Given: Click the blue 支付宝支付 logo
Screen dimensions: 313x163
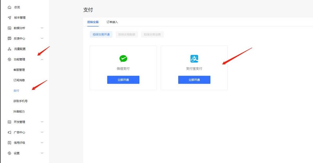Looking at the screenshot, I should (x=194, y=59).
